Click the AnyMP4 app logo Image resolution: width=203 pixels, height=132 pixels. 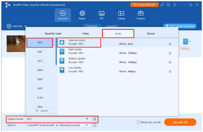click(8, 5)
